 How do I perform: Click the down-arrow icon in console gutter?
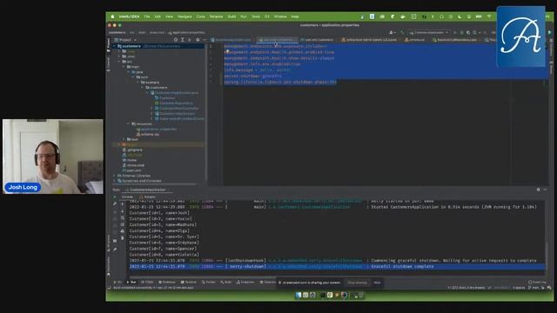tap(123, 211)
